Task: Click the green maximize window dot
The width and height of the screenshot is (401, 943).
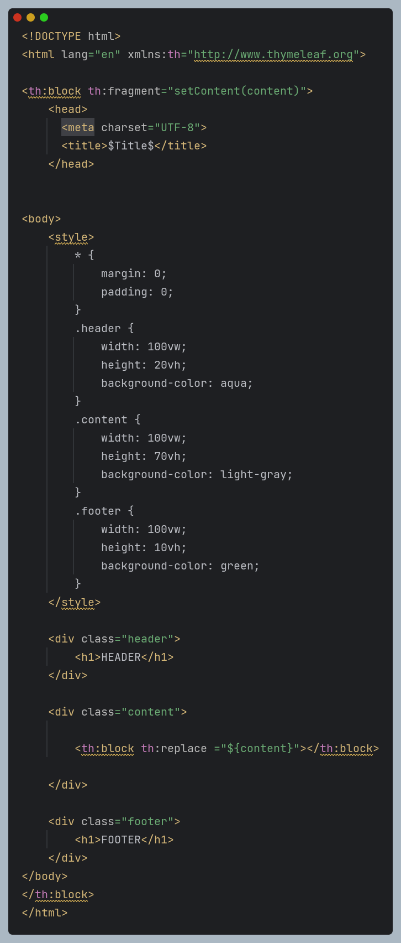Action: [x=44, y=17]
